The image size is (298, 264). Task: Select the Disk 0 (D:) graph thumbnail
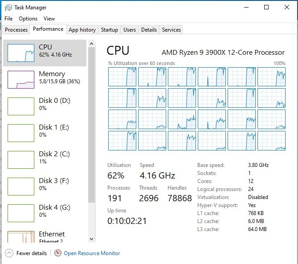(21, 106)
